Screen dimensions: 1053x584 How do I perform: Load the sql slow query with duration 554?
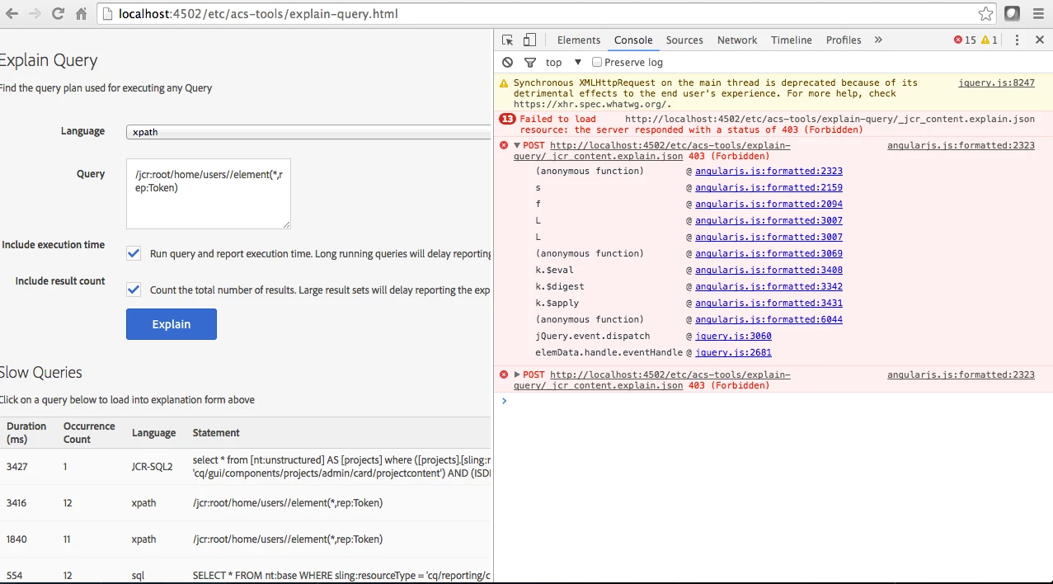[x=246, y=571]
